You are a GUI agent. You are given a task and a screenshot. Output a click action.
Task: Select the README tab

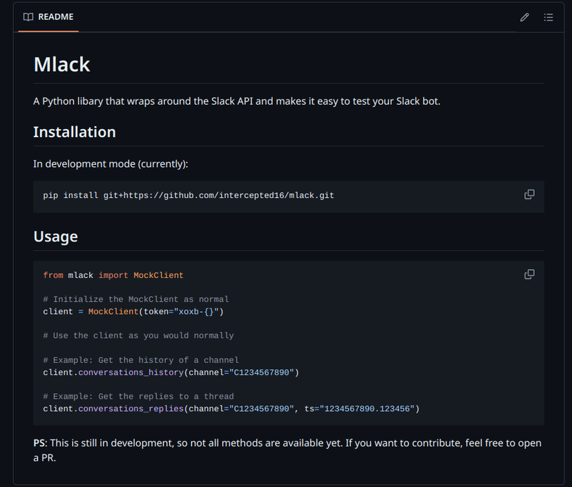tap(48, 17)
